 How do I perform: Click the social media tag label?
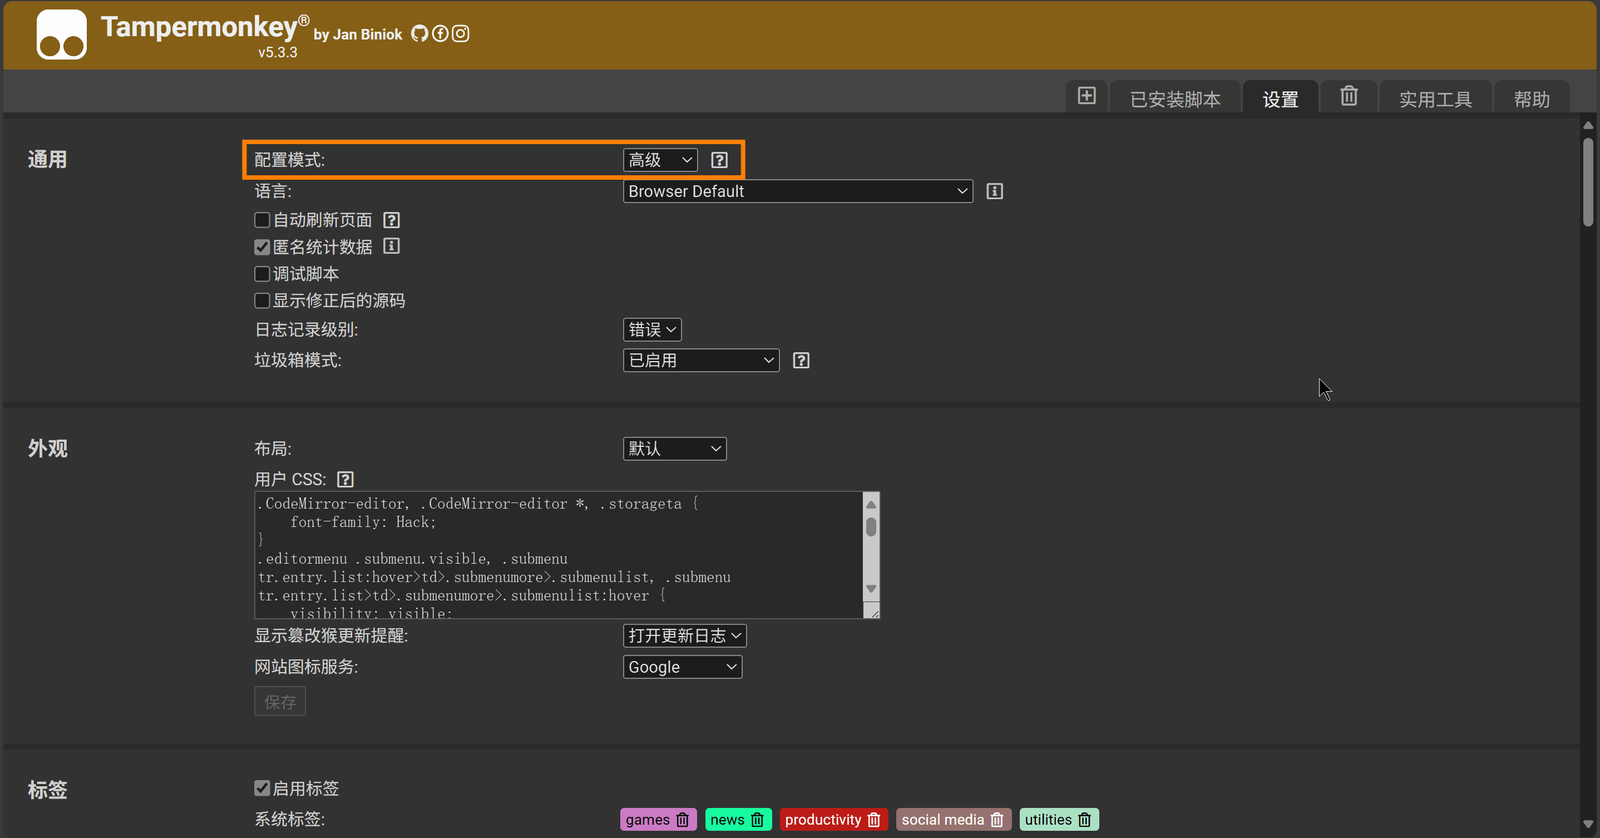tap(943, 820)
